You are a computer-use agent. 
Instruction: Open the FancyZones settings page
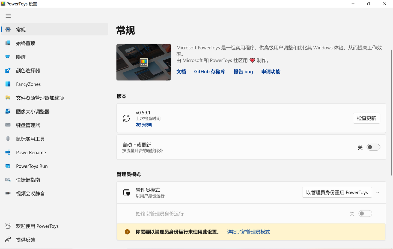28,84
